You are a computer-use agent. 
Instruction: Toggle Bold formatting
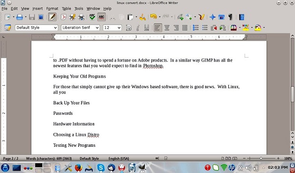pos(128,28)
